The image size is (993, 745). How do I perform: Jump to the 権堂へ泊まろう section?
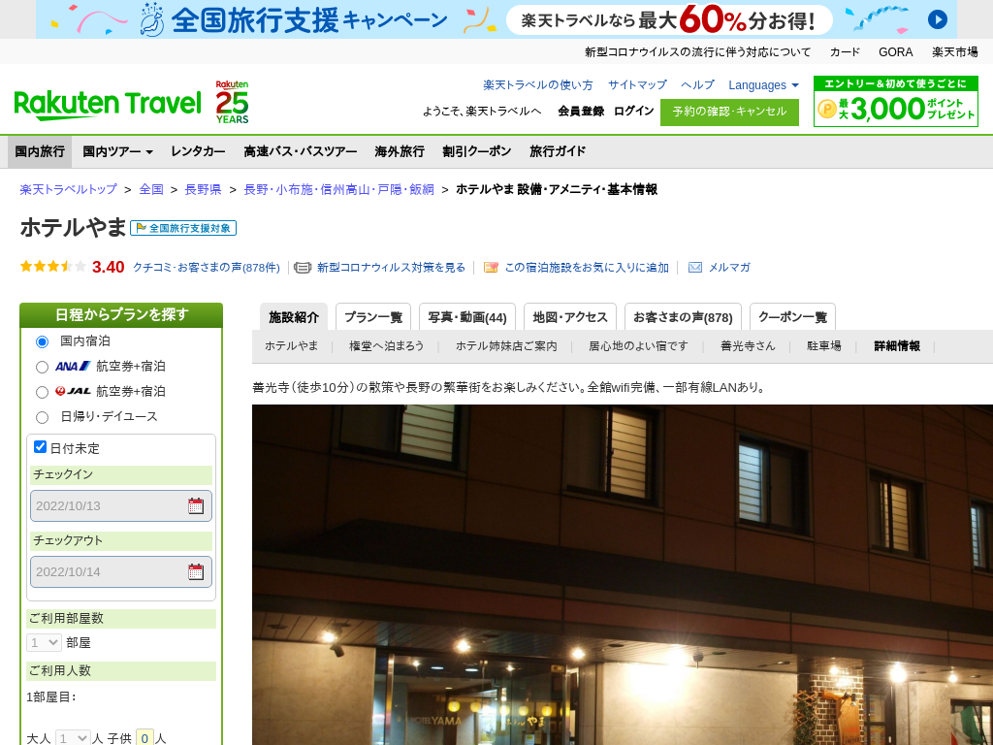point(386,346)
